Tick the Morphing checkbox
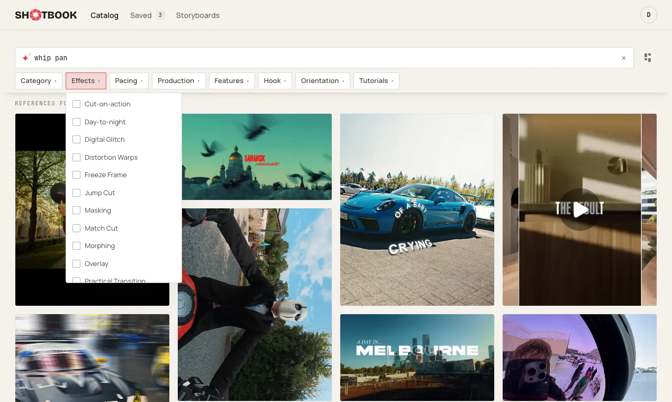This screenshot has height=402, width=672. point(76,246)
